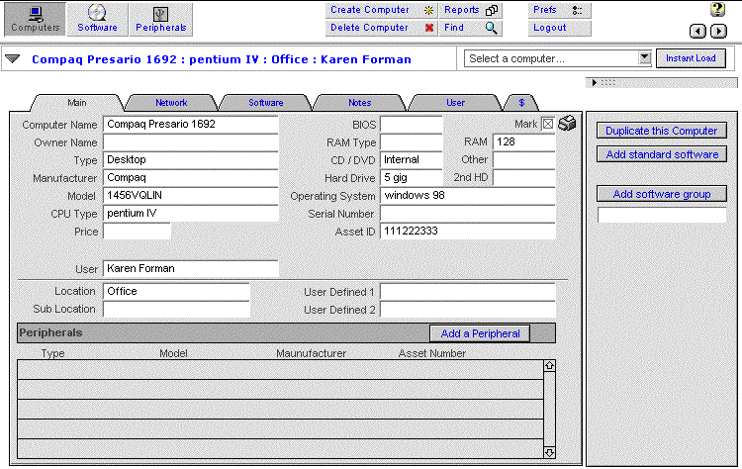Click the Find magnifying glass icon
The image size is (742, 469).
pos(491,29)
